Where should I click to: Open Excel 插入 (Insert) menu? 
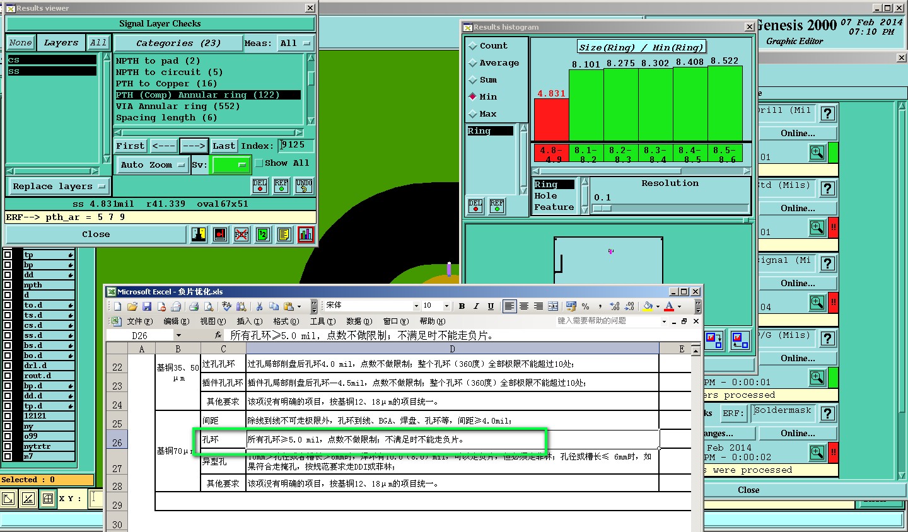click(249, 321)
